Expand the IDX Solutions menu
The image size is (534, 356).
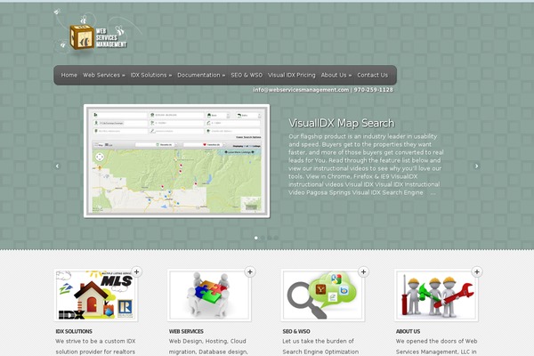coord(151,75)
